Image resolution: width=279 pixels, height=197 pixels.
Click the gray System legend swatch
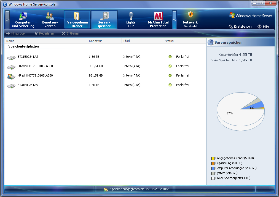(x=213, y=173)
